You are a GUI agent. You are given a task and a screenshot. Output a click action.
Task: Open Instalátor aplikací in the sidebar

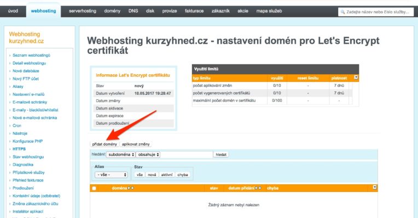click(28, 211)
